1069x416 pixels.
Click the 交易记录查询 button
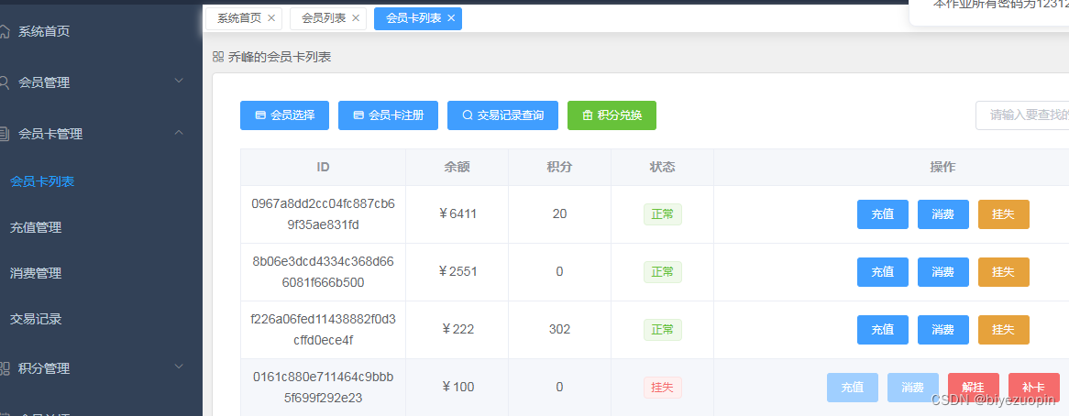click(503, 115)
